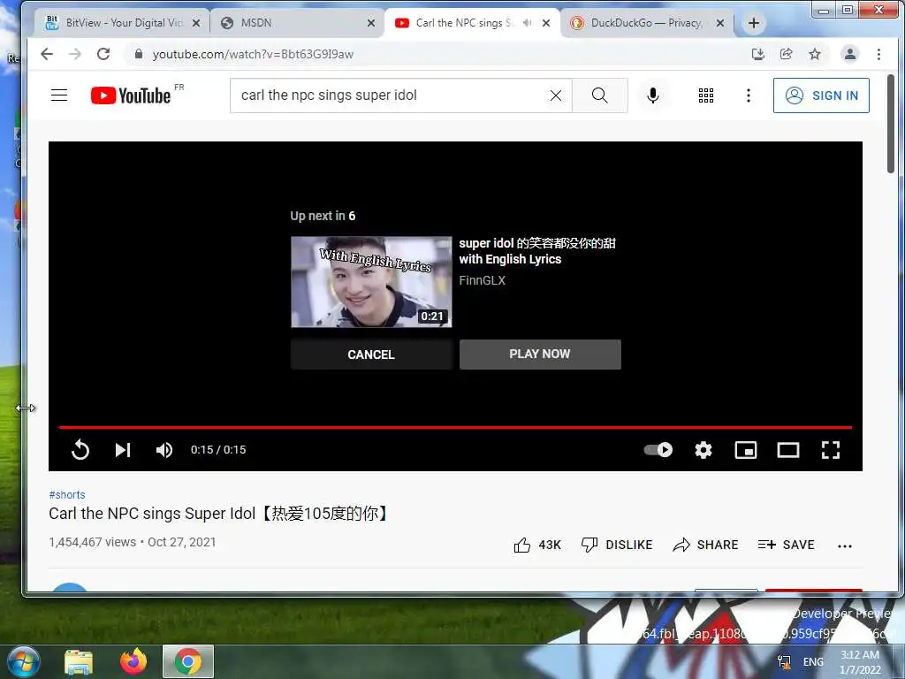Open File Explorer from the taskbar
The image size is (905, 679).
pos(79,661)
